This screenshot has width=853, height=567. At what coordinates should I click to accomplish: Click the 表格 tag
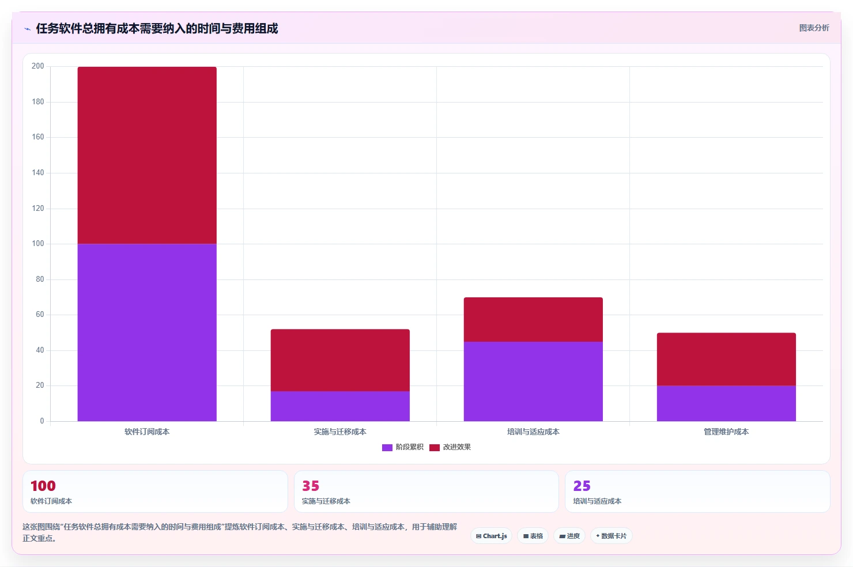coord(533,536)
